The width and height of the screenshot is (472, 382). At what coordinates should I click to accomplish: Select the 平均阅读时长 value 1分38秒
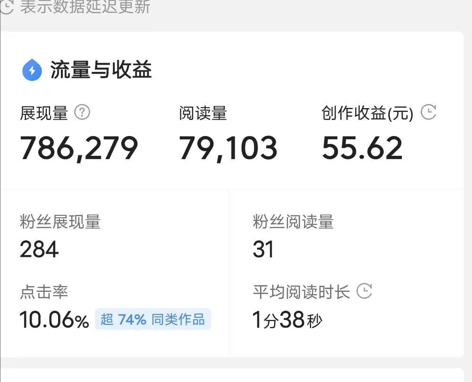pyautogui.click(x=288, y=320)
